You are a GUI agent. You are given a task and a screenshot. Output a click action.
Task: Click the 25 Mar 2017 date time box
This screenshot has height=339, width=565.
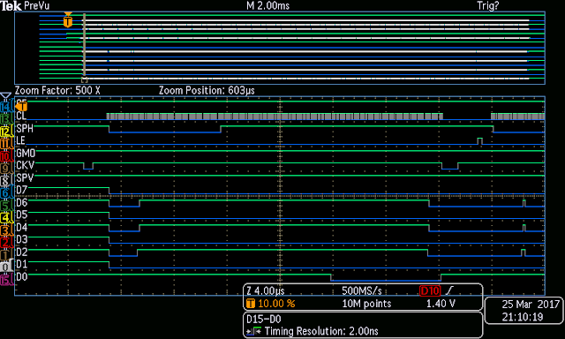(524, 311)
